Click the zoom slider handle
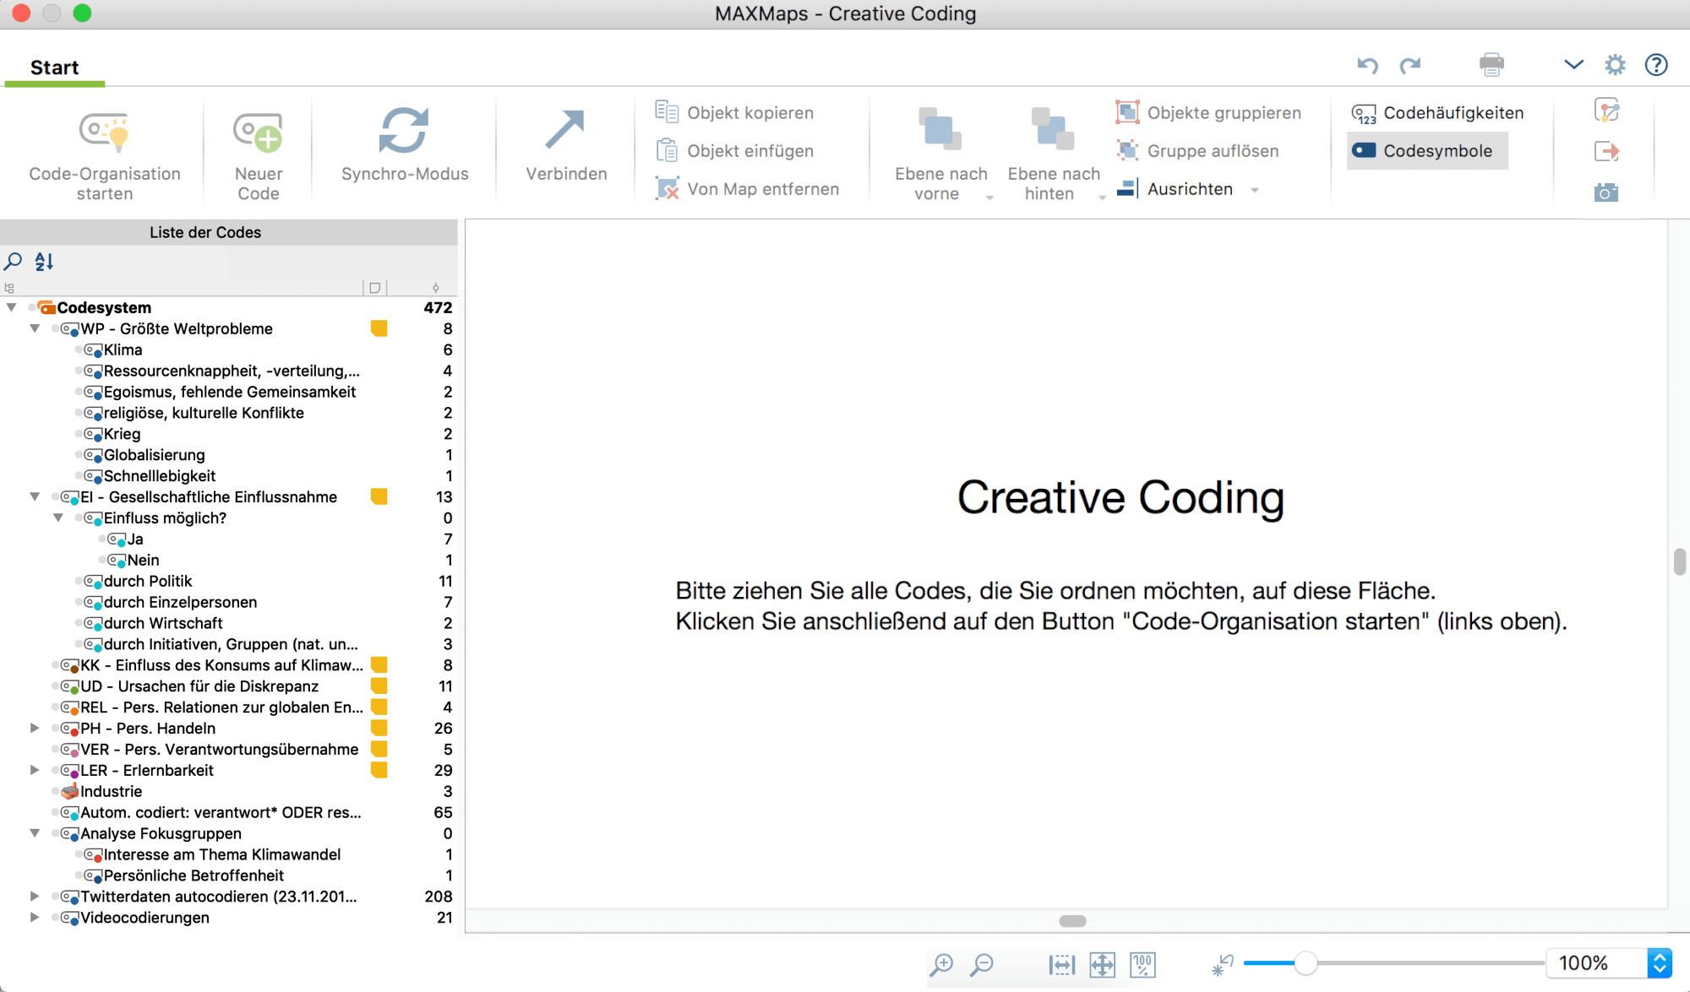This screenshot has height=992, width=1690. [x=1306, y=962]
